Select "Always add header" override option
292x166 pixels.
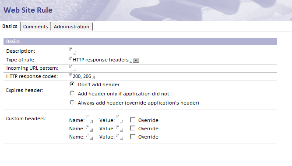click(x=72, y=102)
